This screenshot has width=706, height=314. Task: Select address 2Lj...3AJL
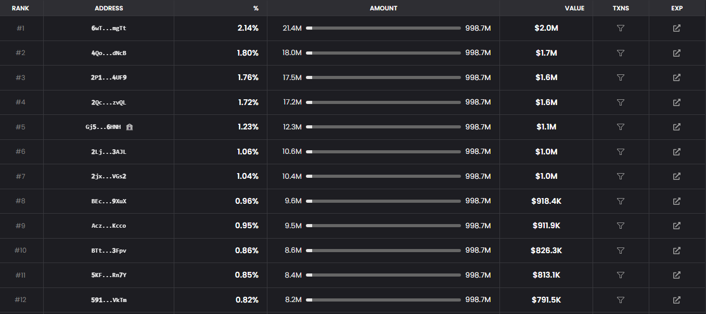point(109,152)
